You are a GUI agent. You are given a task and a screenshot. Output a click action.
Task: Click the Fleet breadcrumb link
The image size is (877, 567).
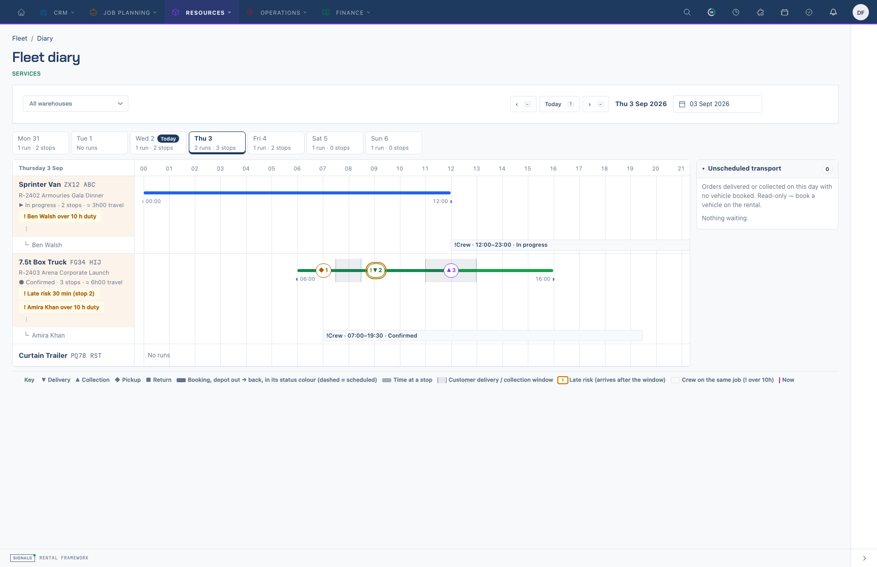click(20, 38)
